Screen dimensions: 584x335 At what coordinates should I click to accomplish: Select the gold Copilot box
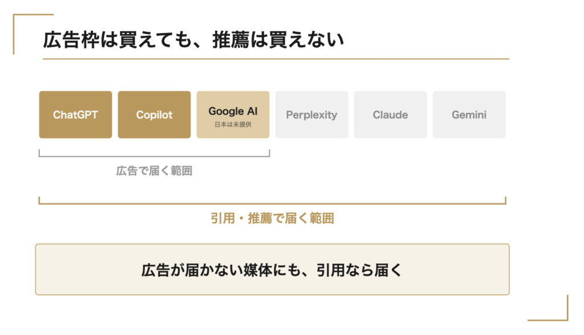tap(154, 115)
